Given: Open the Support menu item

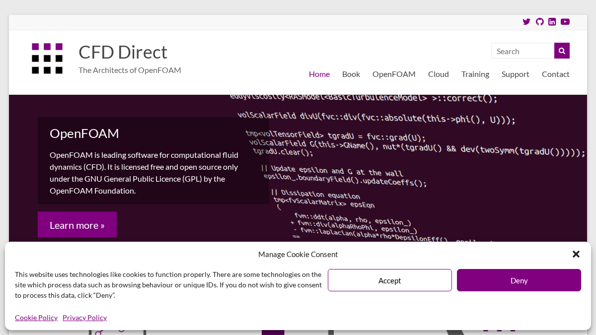Looking at the screenshot, I should pos(516,74).
